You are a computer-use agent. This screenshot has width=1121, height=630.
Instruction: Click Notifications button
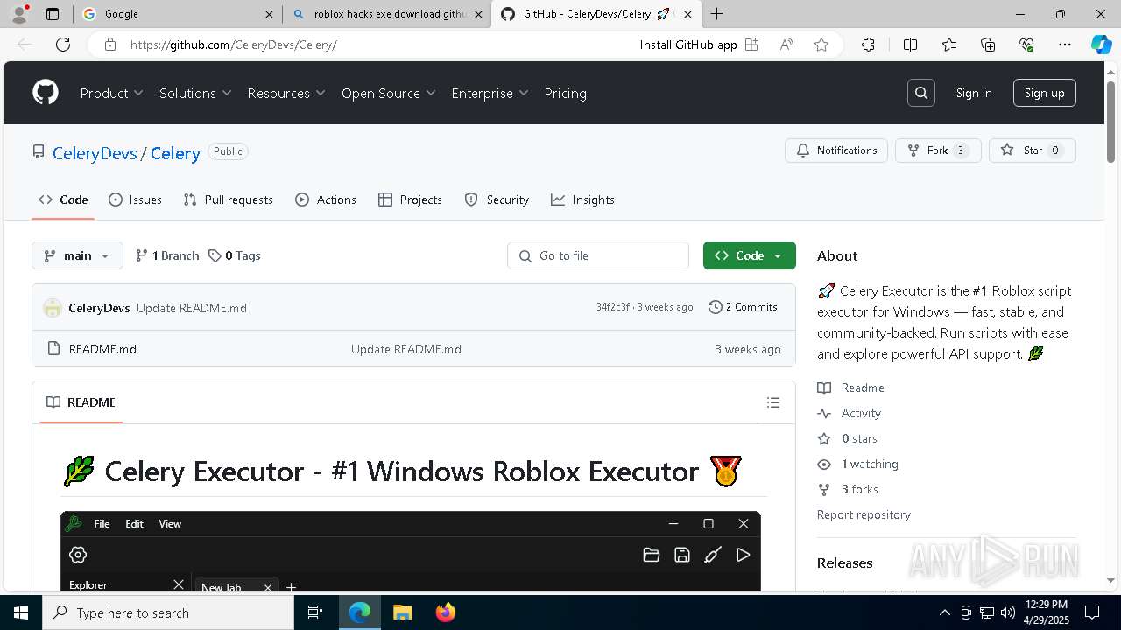(x=836, y=150)
